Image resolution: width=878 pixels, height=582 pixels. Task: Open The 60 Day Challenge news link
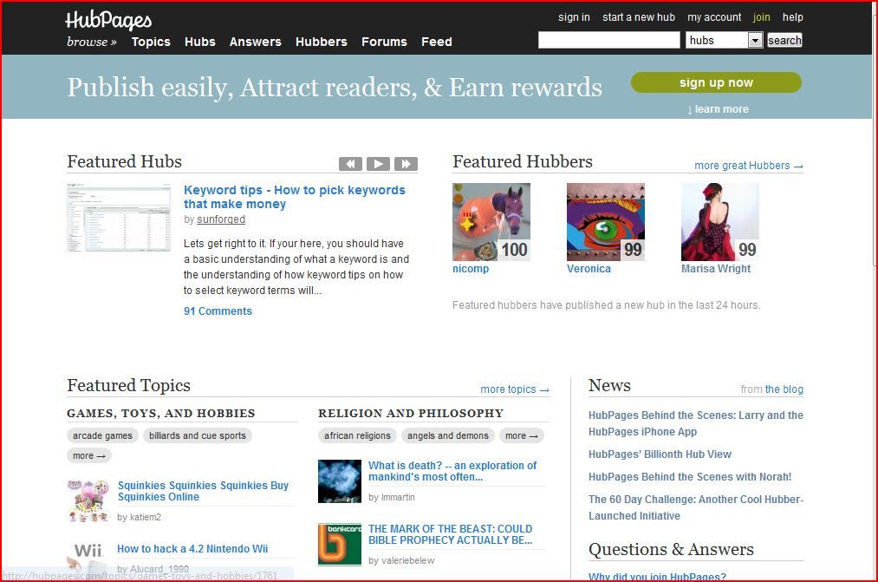[696, 507]
